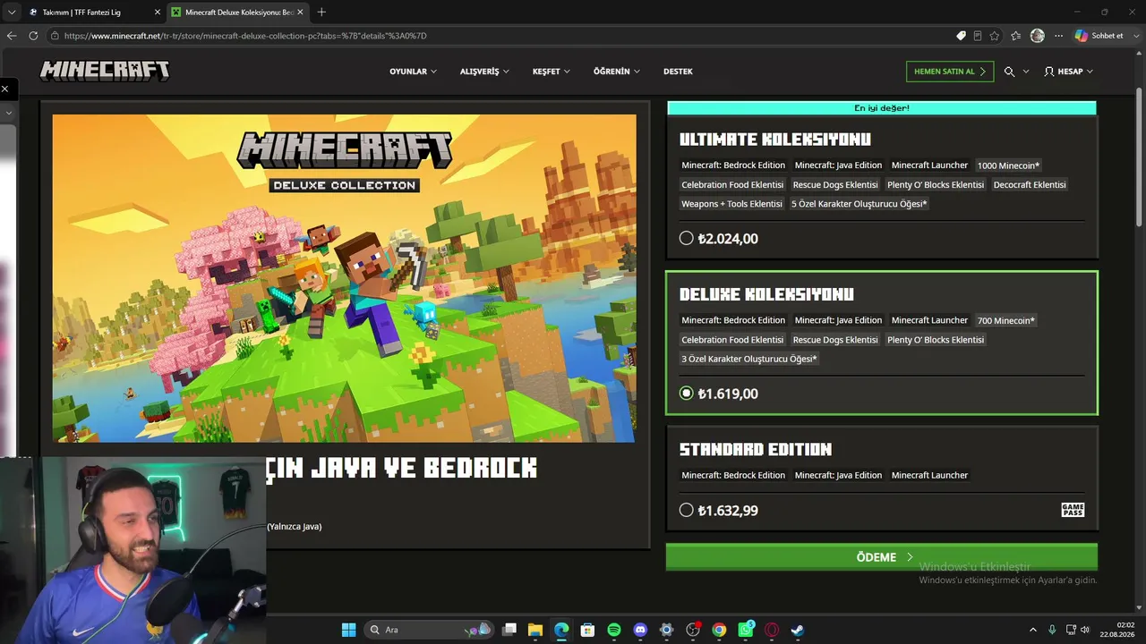Expand the Oyunlar dropdown menu

pos(413,72)
